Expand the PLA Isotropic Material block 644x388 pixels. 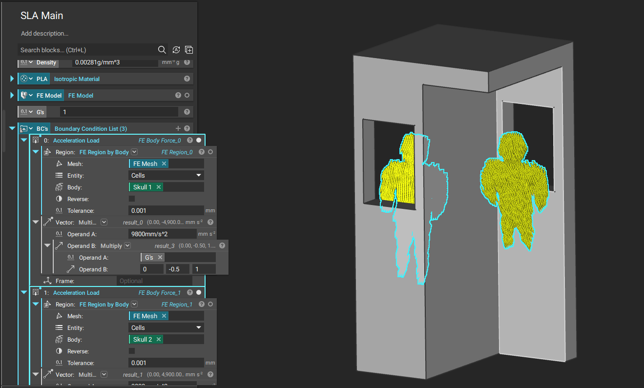coord(12,79)
